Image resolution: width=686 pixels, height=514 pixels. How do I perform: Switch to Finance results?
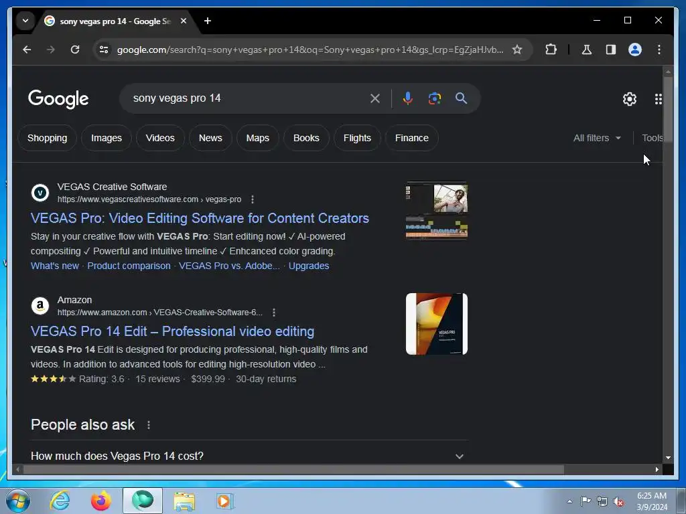tap(412, 138)
